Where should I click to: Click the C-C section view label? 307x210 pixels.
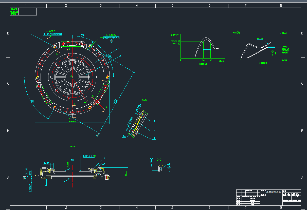coord(159,160)
